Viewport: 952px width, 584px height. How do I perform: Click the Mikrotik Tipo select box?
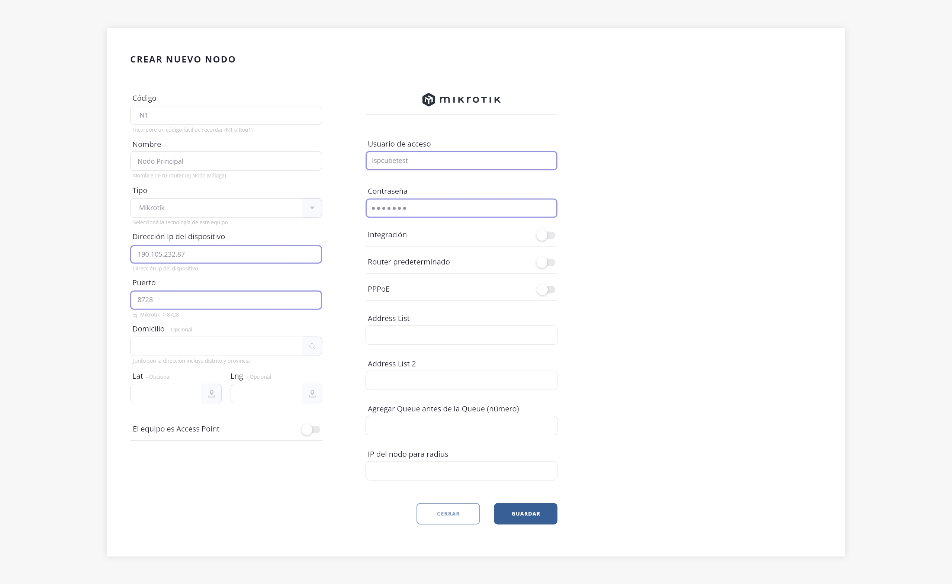[216, 208]
